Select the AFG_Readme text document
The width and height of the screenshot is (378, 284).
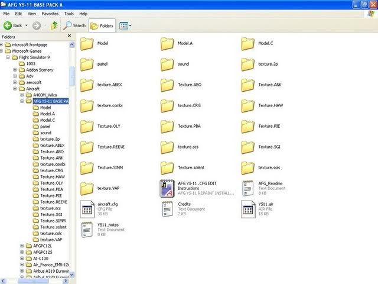tap(264, 189)
